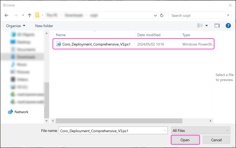
Task: Open the Help question mark icon
Action: click(228, 25)
